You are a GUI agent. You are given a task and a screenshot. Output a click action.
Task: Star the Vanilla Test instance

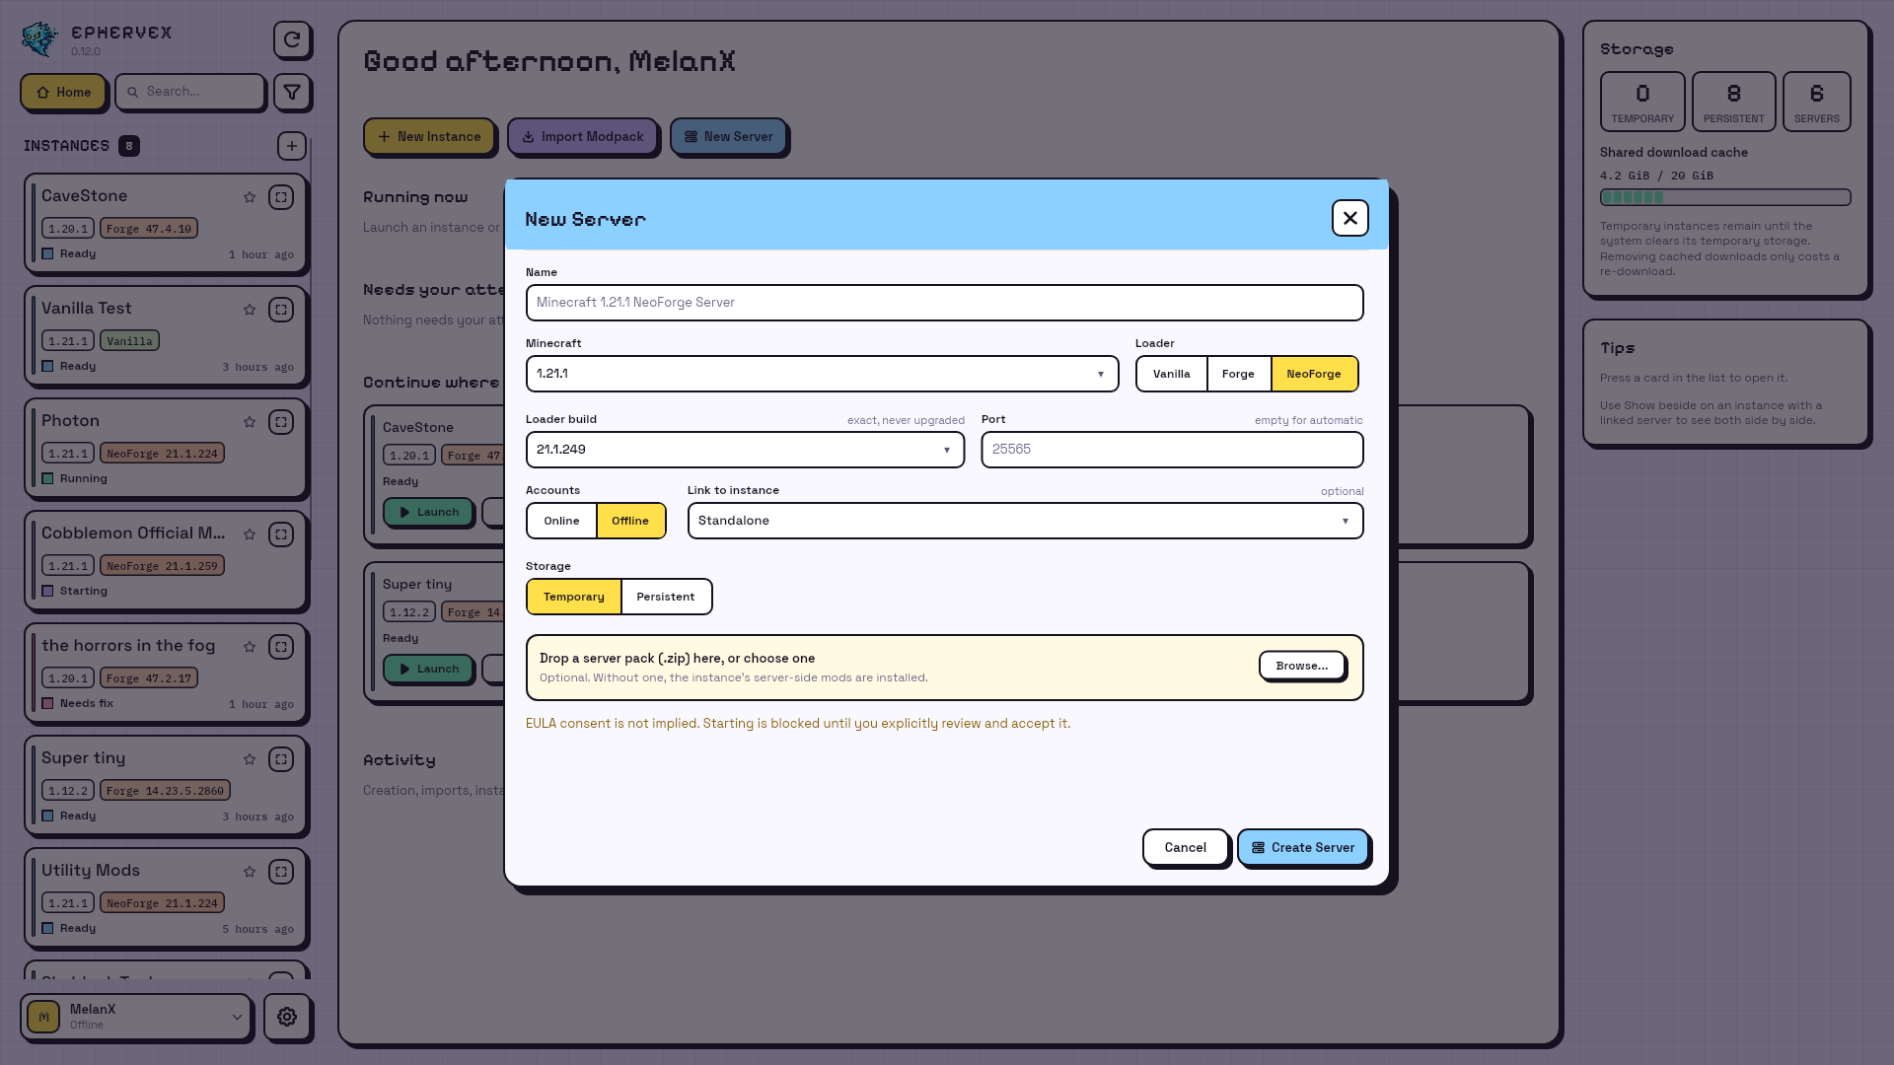pyautogui.click(x=250, y=310)
